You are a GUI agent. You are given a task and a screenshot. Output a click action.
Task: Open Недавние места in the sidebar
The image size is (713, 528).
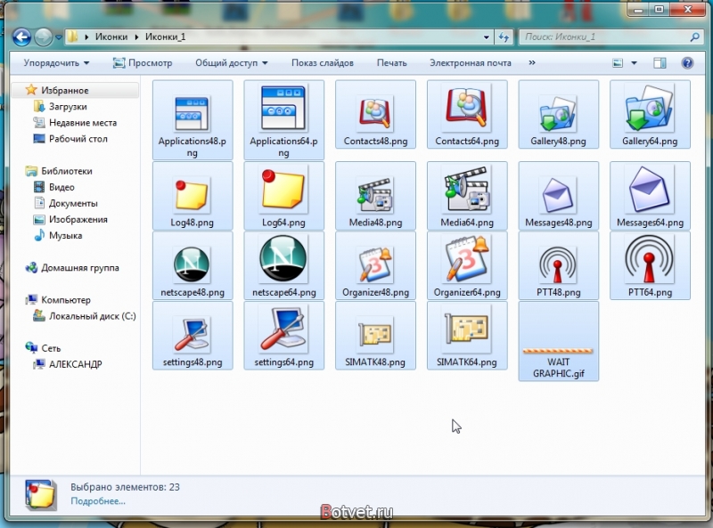(x=83, y=123)
